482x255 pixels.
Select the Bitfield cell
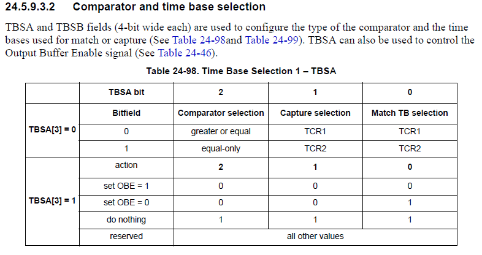(x=126, y=113)
